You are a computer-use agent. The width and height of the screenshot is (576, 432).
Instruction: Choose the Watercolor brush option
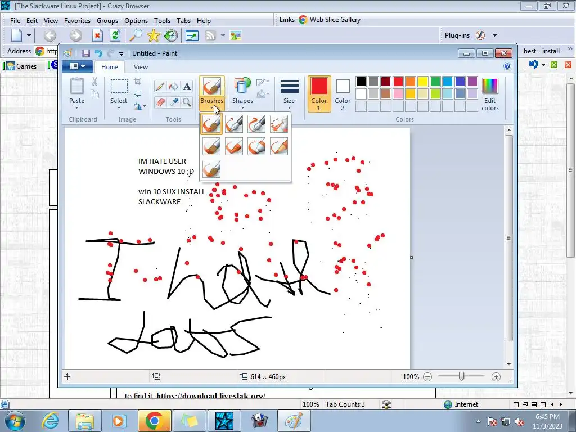[211, 168]
